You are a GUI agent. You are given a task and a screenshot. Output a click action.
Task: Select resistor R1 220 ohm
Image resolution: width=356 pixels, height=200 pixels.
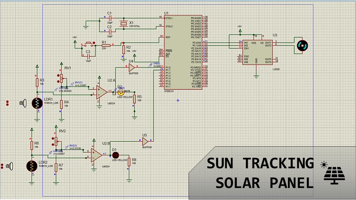tap(106, 45)
